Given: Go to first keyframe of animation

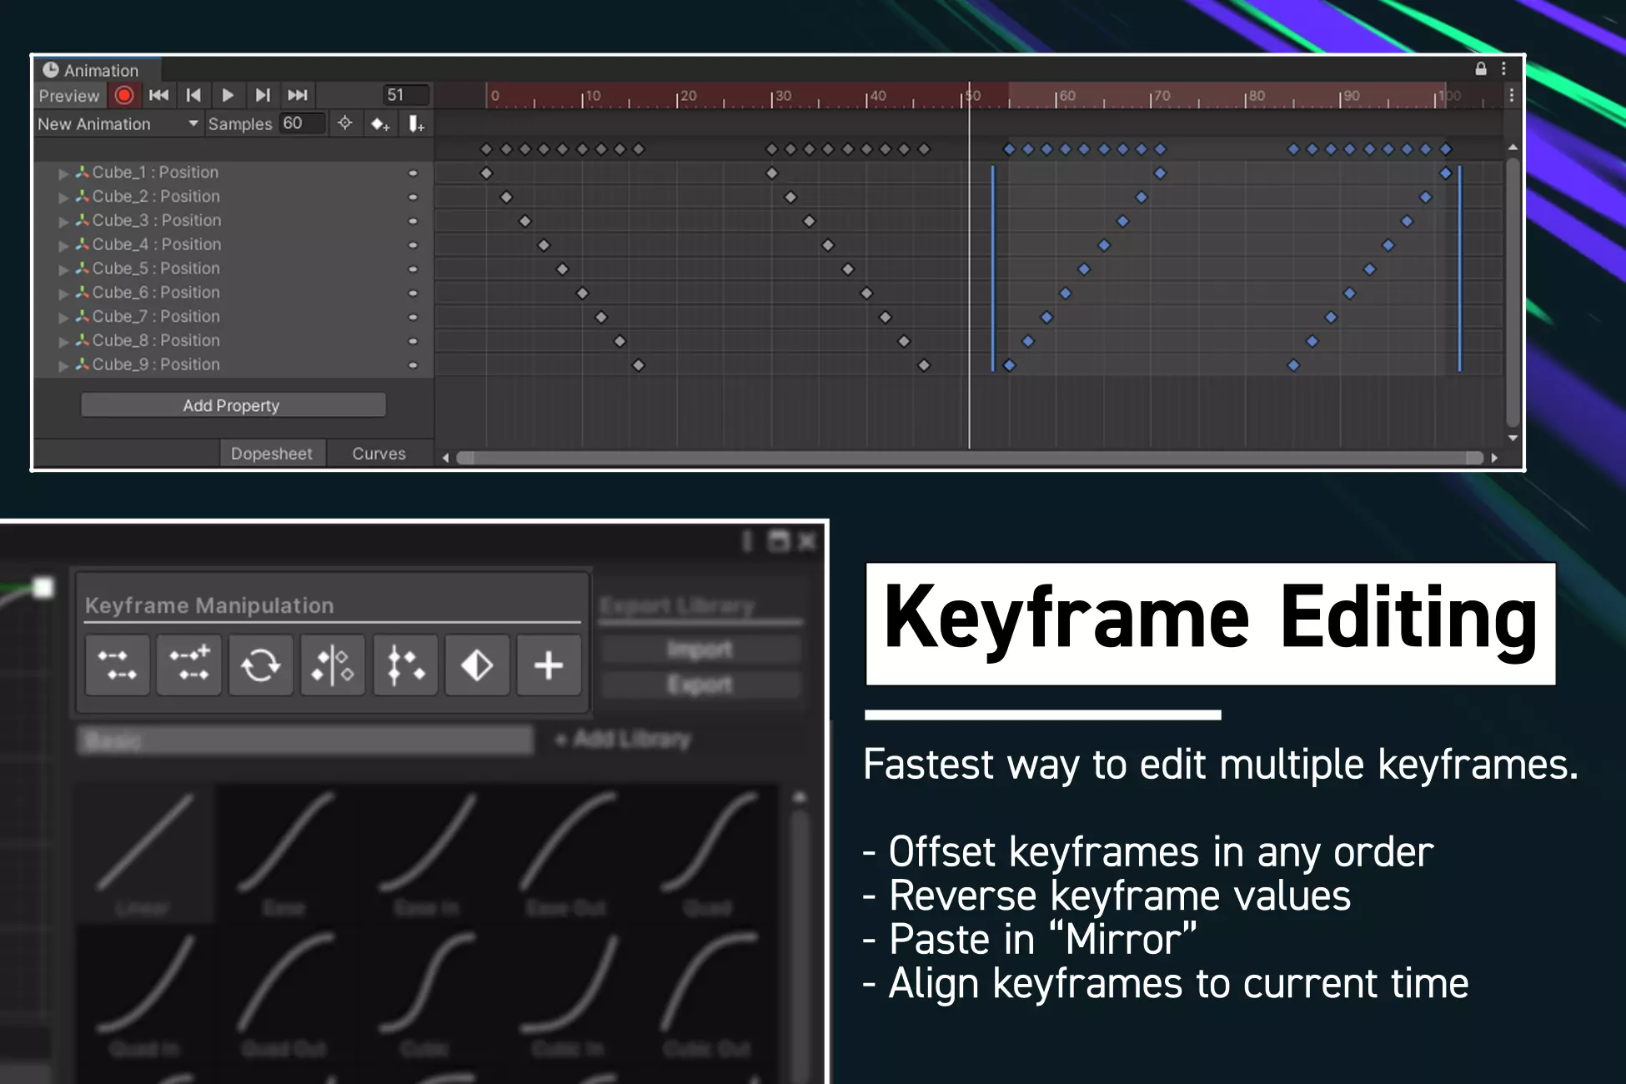Looking at the screenshot, I should (158, 95).
